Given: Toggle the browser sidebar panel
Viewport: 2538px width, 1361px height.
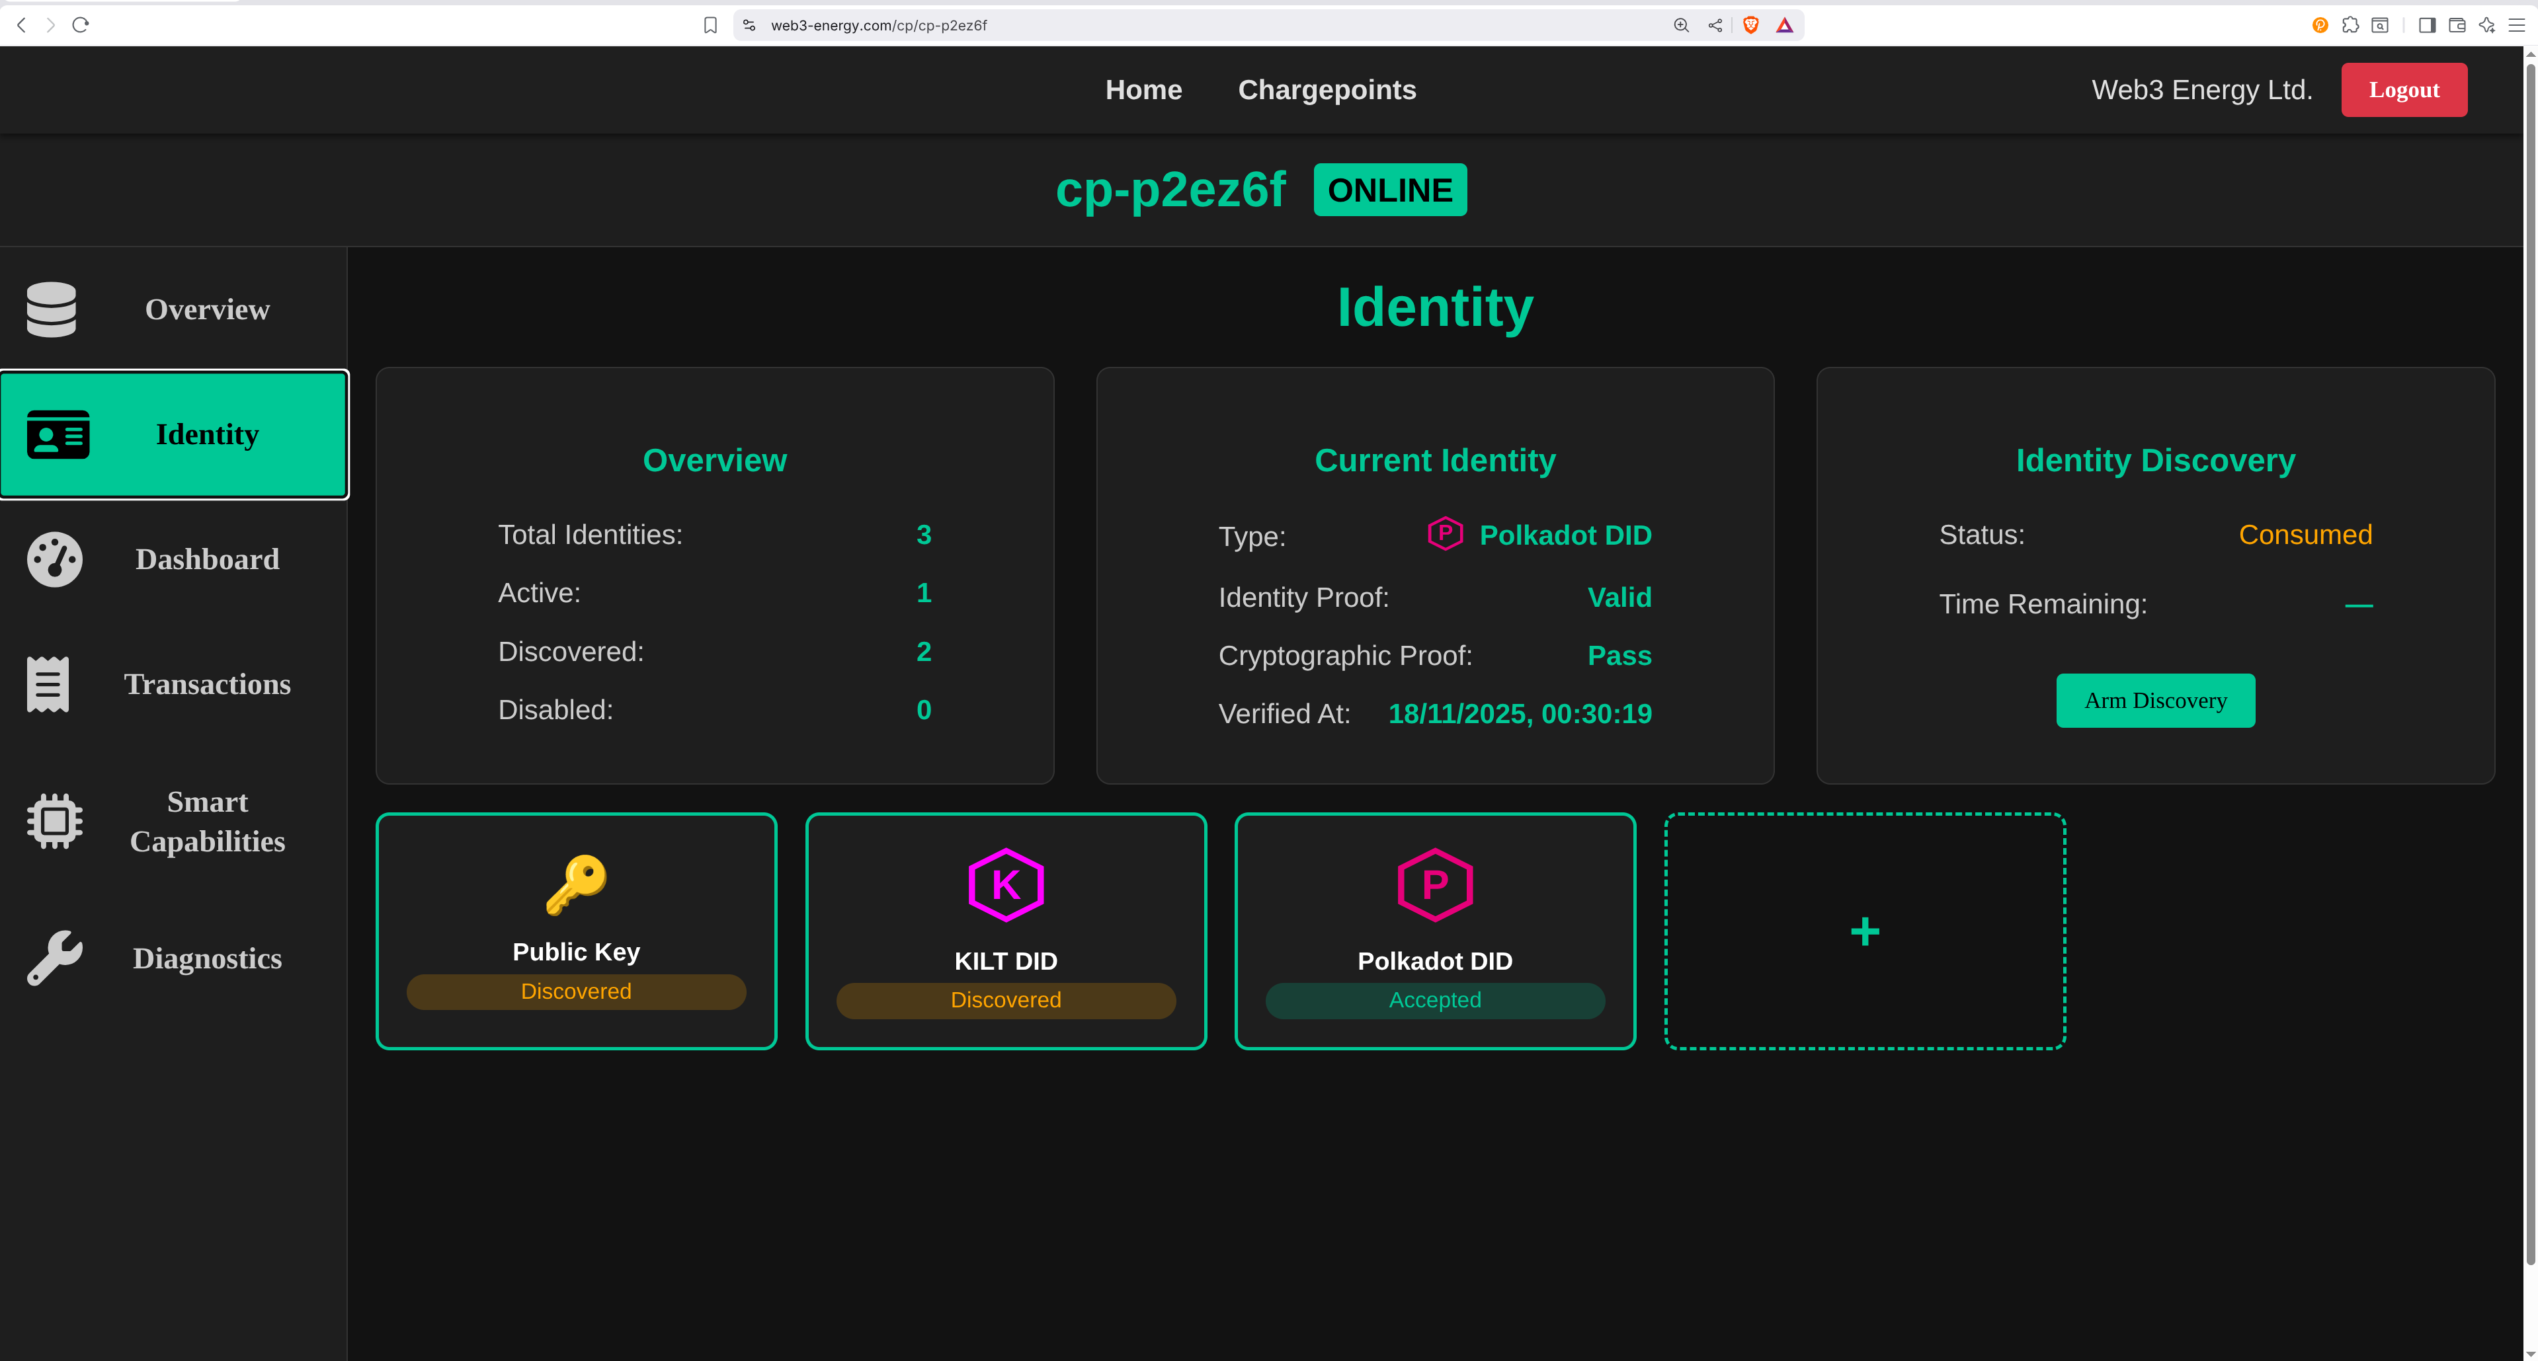Looking at the screenshot, I should (x=2427, y=26).
